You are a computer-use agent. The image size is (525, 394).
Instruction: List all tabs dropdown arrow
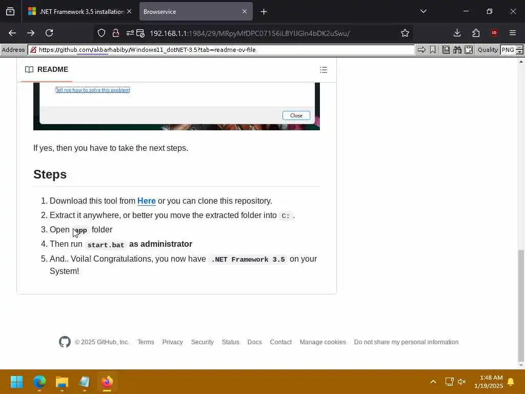click(423, 11)
